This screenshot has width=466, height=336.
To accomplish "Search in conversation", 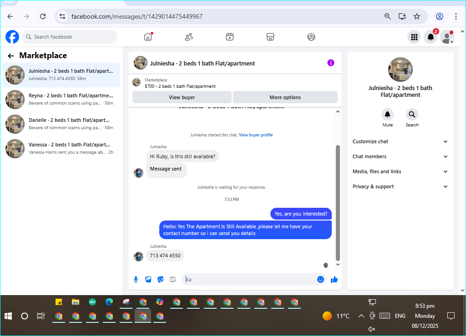I will [x=412, y=114].
